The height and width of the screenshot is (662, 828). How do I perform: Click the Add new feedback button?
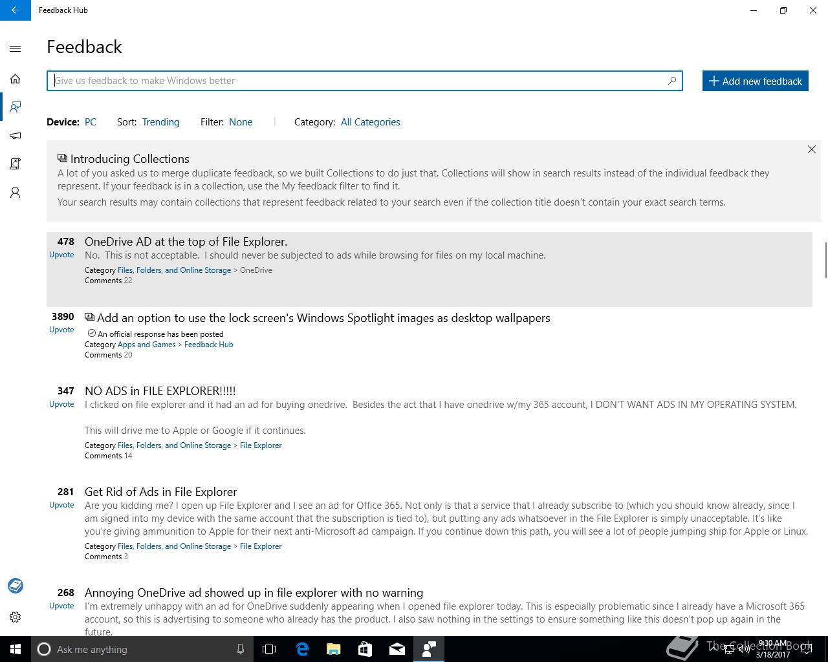click(756, 81)
